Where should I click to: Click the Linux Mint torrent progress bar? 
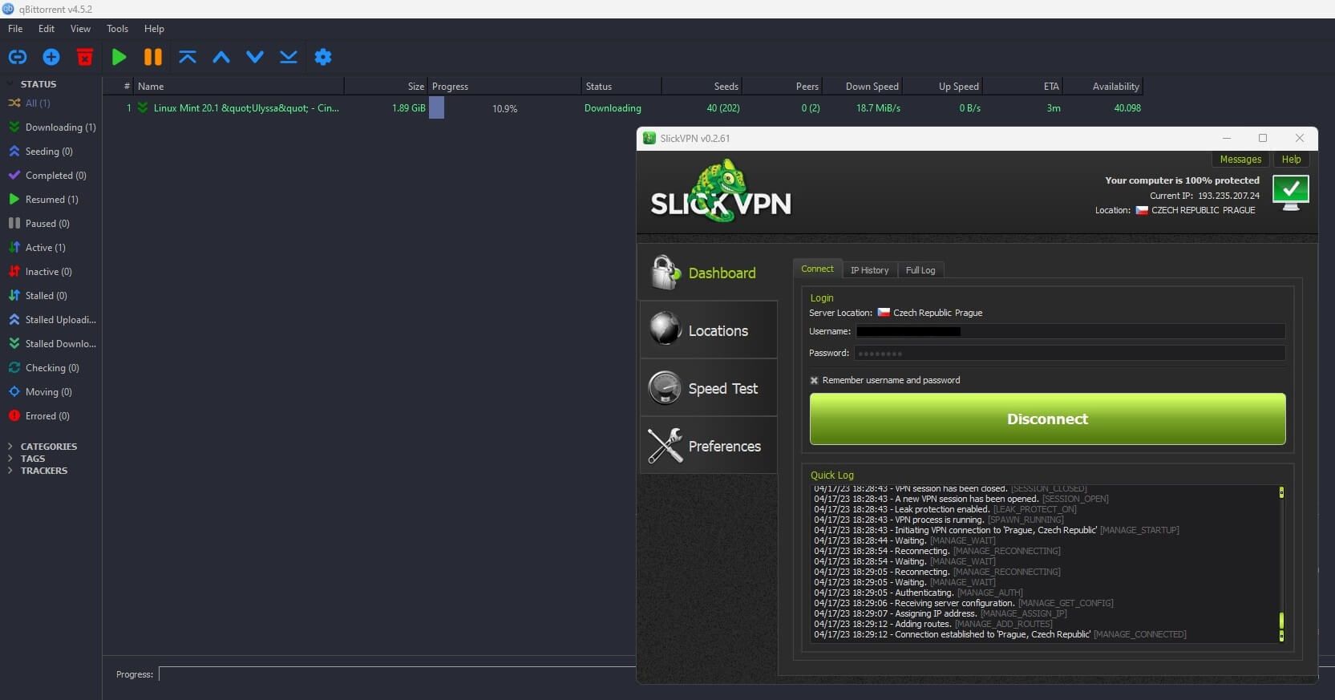coord(504,108)
